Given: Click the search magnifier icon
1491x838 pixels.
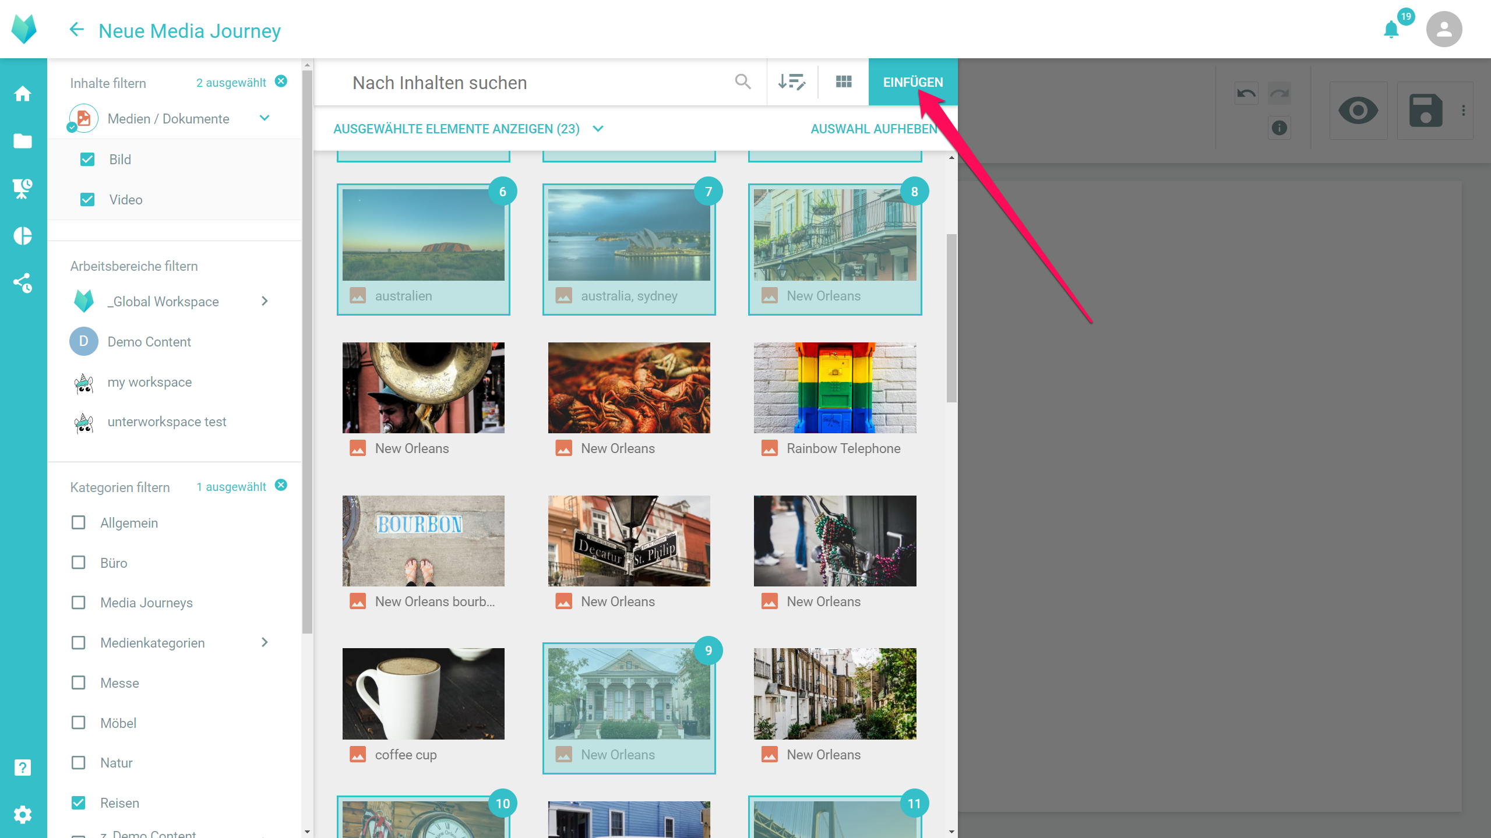Looking at the screenshot, I should coord(742,82).
